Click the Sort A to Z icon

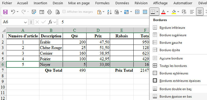pyautogui.click(x=109, y=12)
